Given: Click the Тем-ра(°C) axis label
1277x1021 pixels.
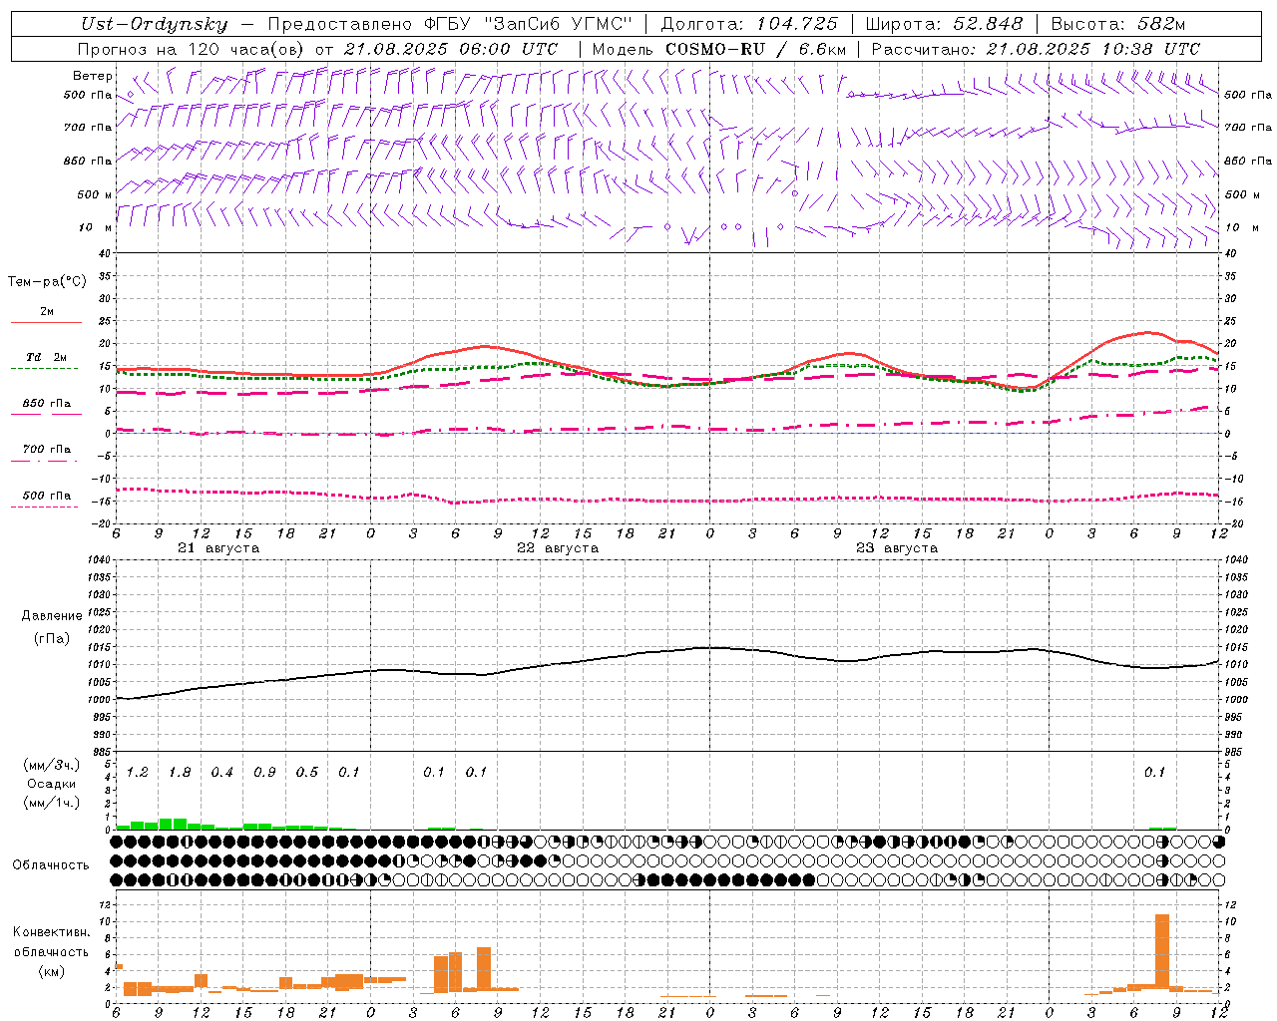Looking at the screenshot, I should [47, 282].
